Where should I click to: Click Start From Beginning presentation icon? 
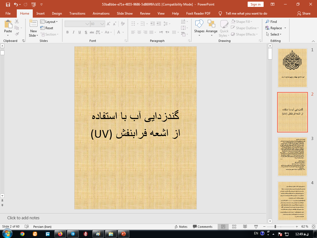pos(34,4)
